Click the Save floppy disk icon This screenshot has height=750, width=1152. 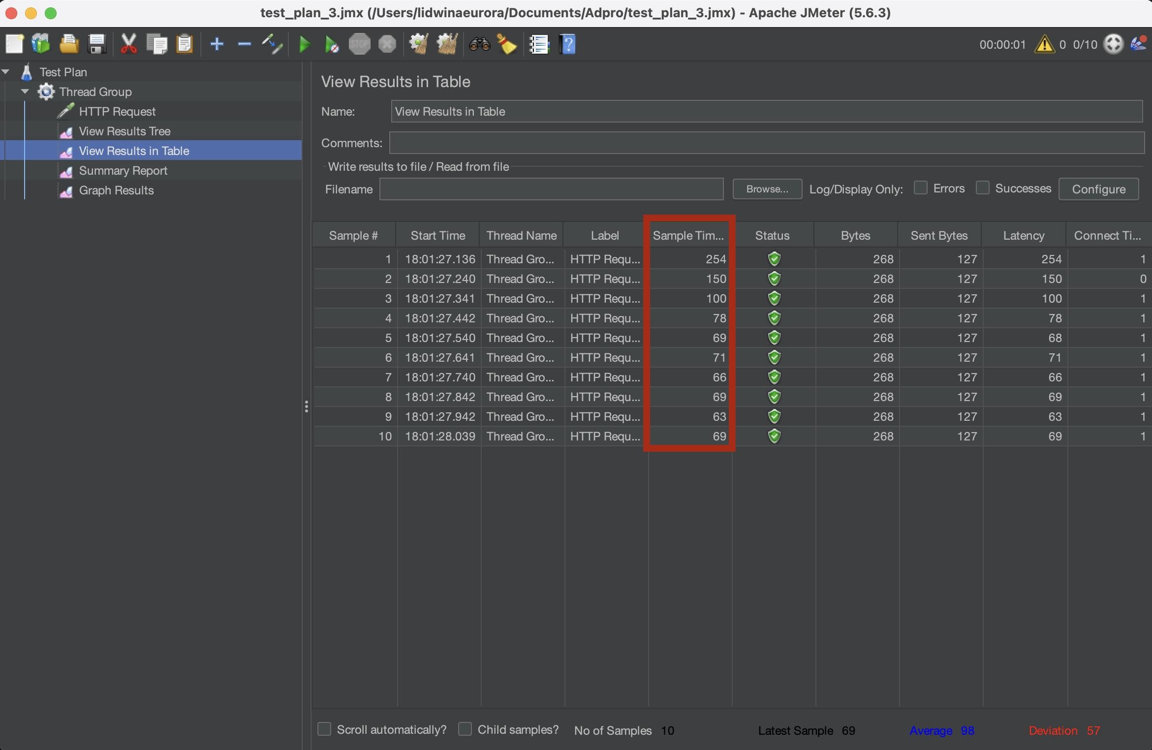click(97, 45)
